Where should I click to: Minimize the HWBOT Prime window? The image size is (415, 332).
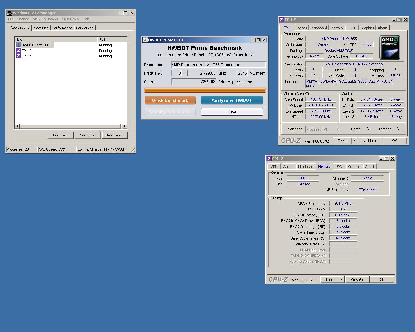click(253, 40)
